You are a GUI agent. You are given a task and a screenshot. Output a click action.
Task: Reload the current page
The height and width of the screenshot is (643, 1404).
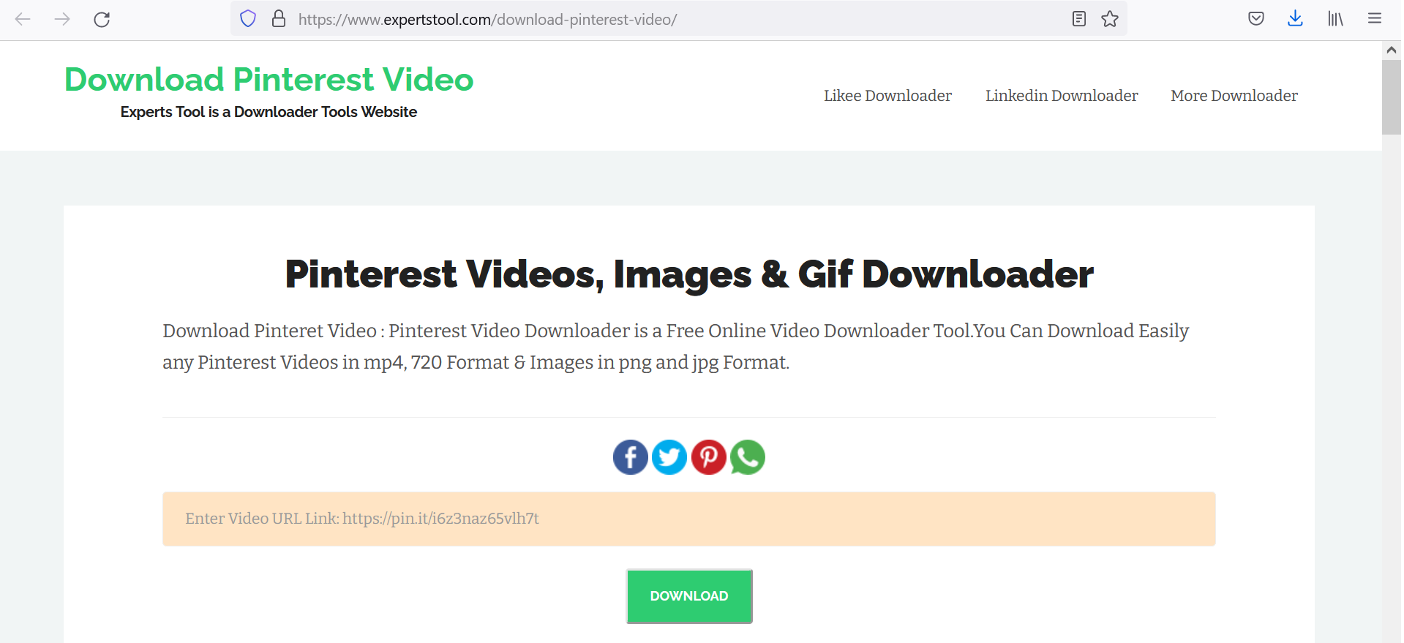(x=102, y=19)
